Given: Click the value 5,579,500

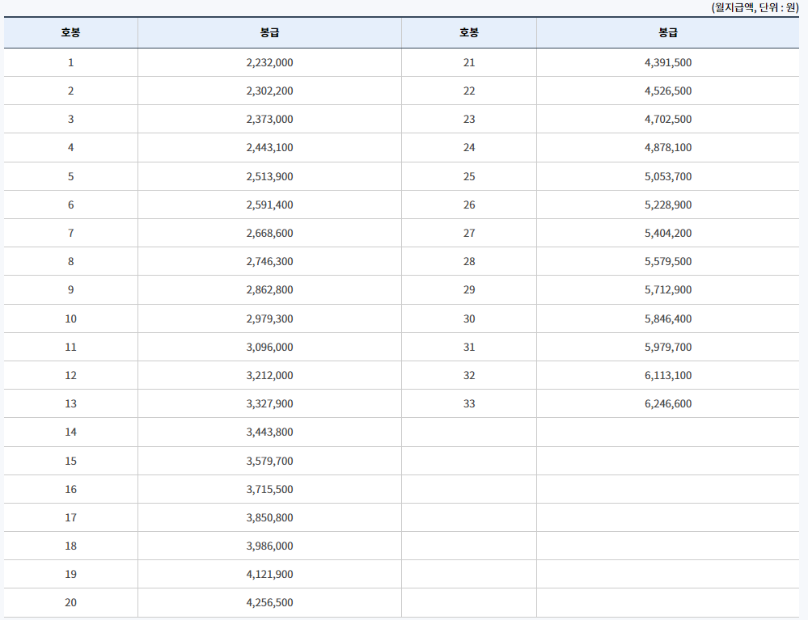Looking at the screenshot, I should pos(668,262).
